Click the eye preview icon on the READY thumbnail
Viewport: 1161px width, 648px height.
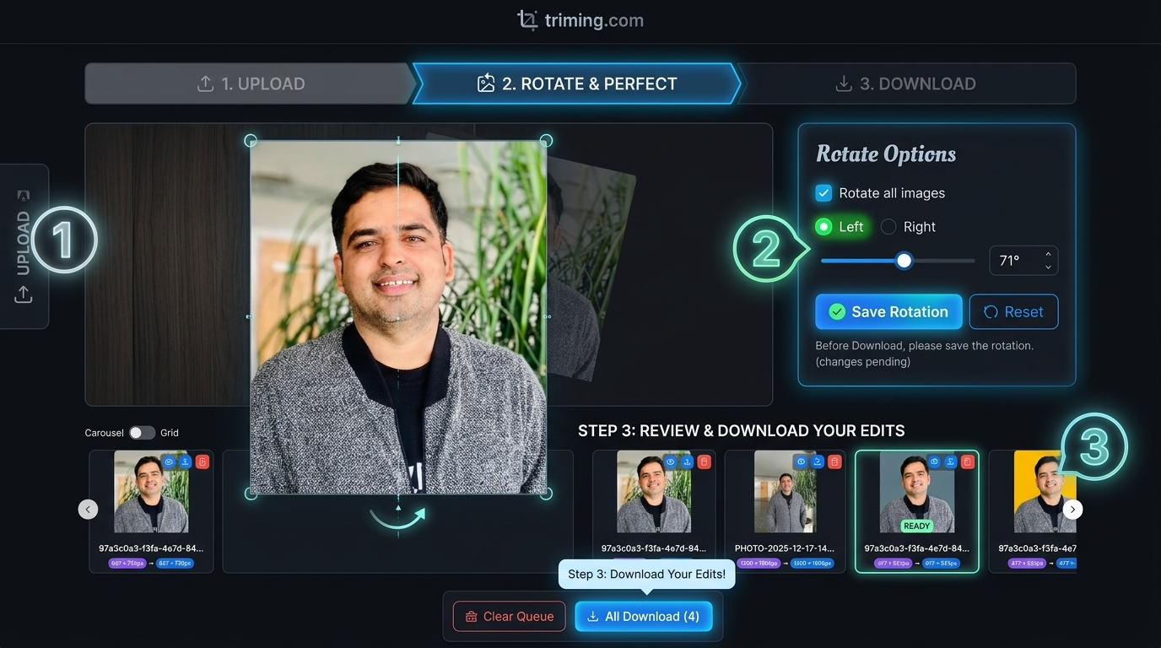click(x=934, y=462)
